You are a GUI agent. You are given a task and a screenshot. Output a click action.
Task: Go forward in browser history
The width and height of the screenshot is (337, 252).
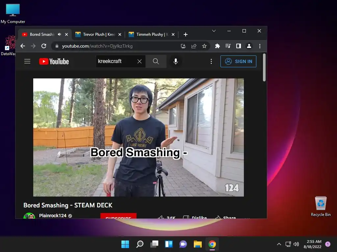point(33,46)
